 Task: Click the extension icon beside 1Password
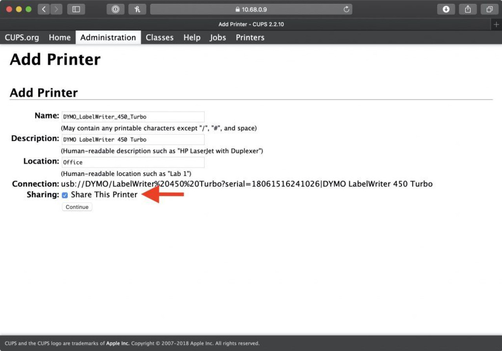pos(137,9)
